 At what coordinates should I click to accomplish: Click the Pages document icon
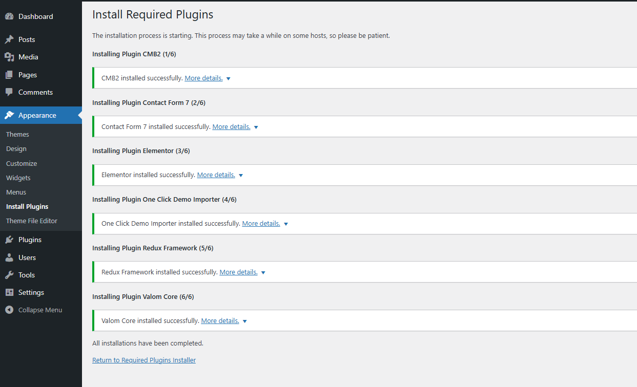click(x=9, y=74)
